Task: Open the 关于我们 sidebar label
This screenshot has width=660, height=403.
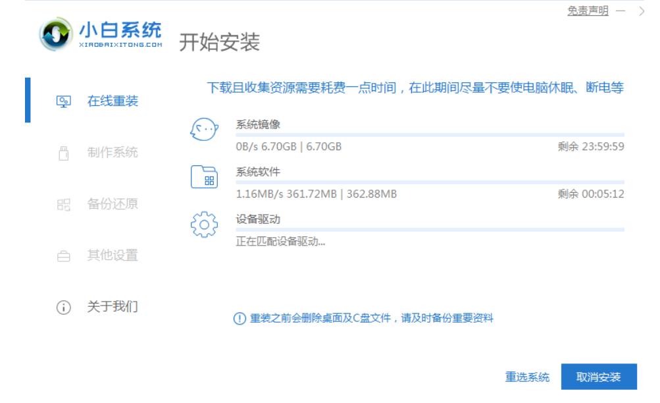Action: (x=113, y=307)
